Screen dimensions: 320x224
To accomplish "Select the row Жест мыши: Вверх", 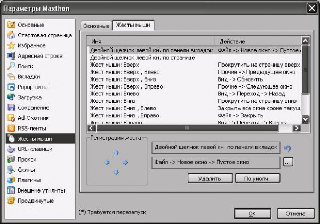I will click(x=194, y=65).
